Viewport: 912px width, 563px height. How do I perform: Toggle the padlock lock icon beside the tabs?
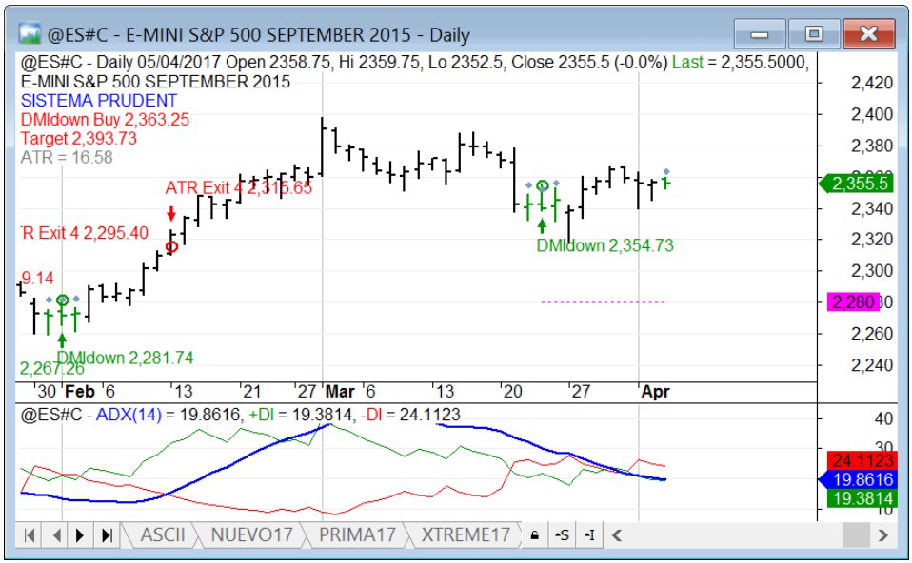(537, 534)
